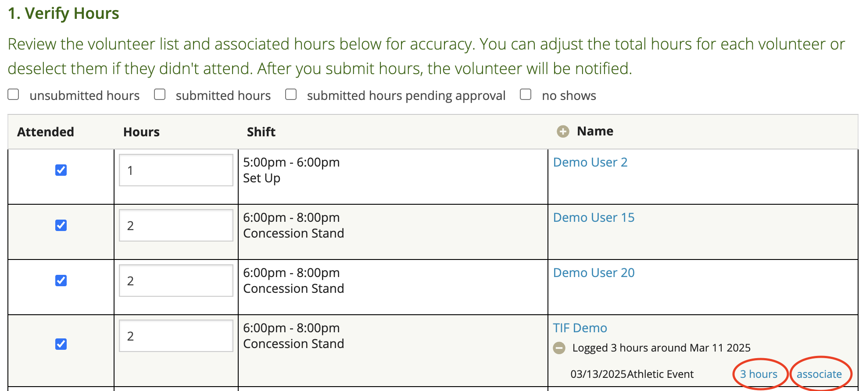Uncheck attended box for Demo User 15
Viewport: 866px width, 391px height.
point(61,225)
